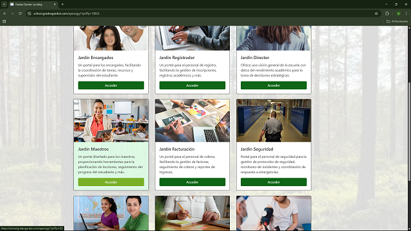Click the Jardín Director woman photo
The height and width of the screenshot is (231, 411).
pos(274,38)
